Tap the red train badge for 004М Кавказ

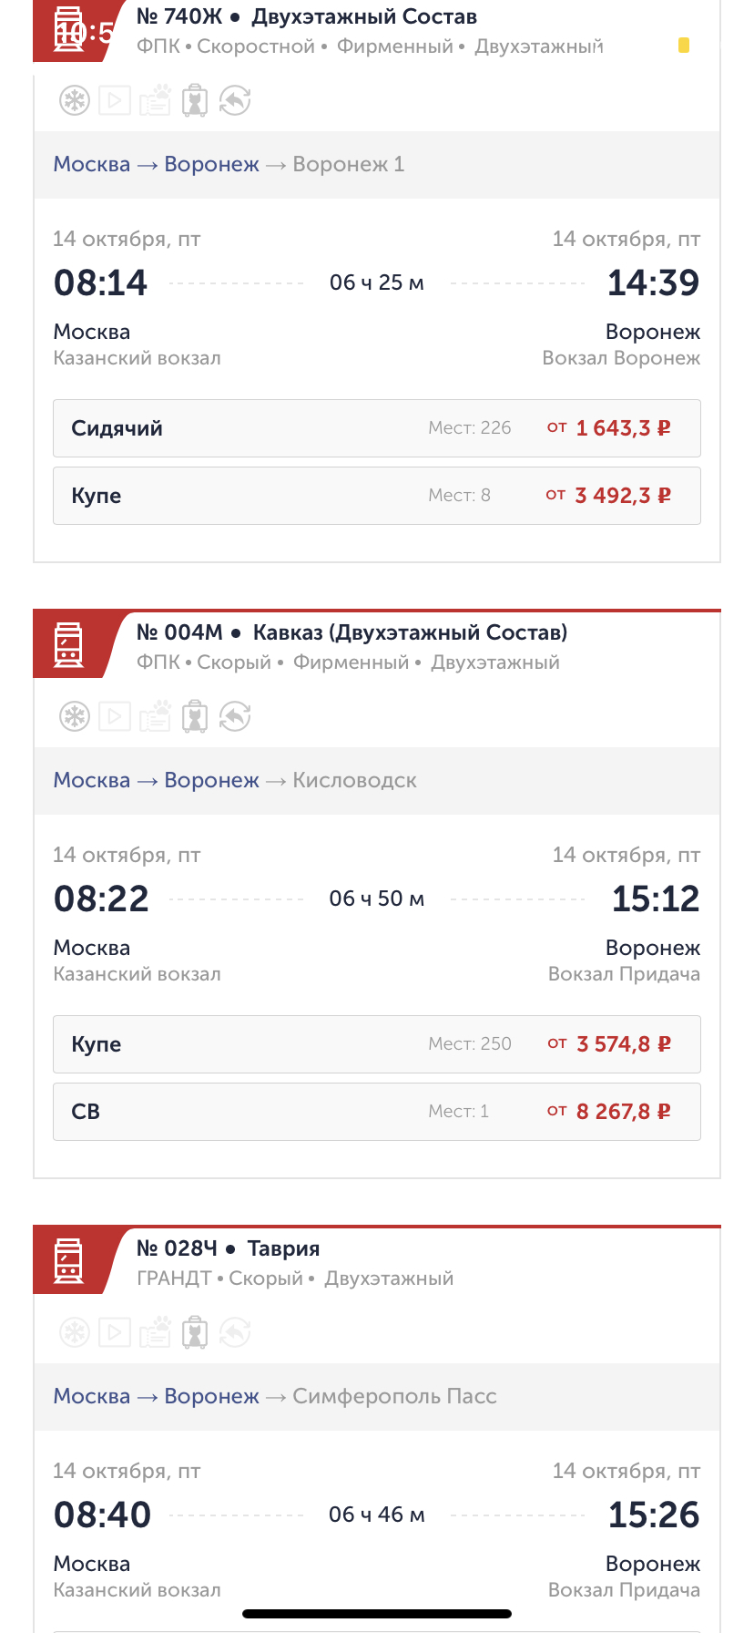(69, 645)
